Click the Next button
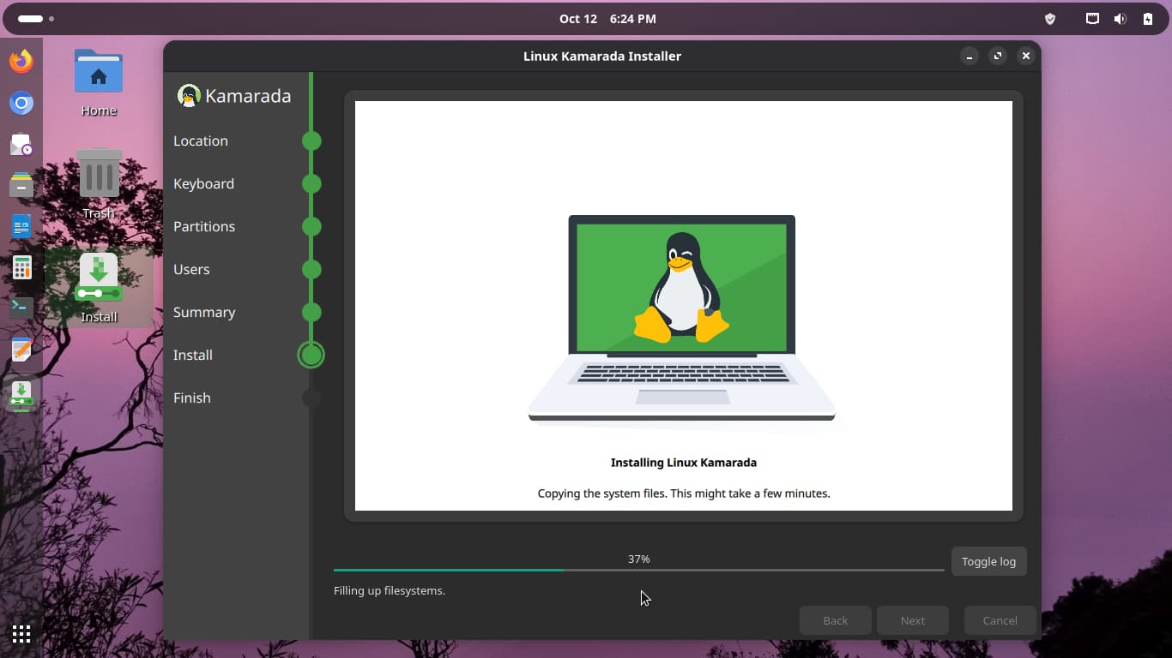1172x658 pixels. pyautogui.click(x=912, y=620)
